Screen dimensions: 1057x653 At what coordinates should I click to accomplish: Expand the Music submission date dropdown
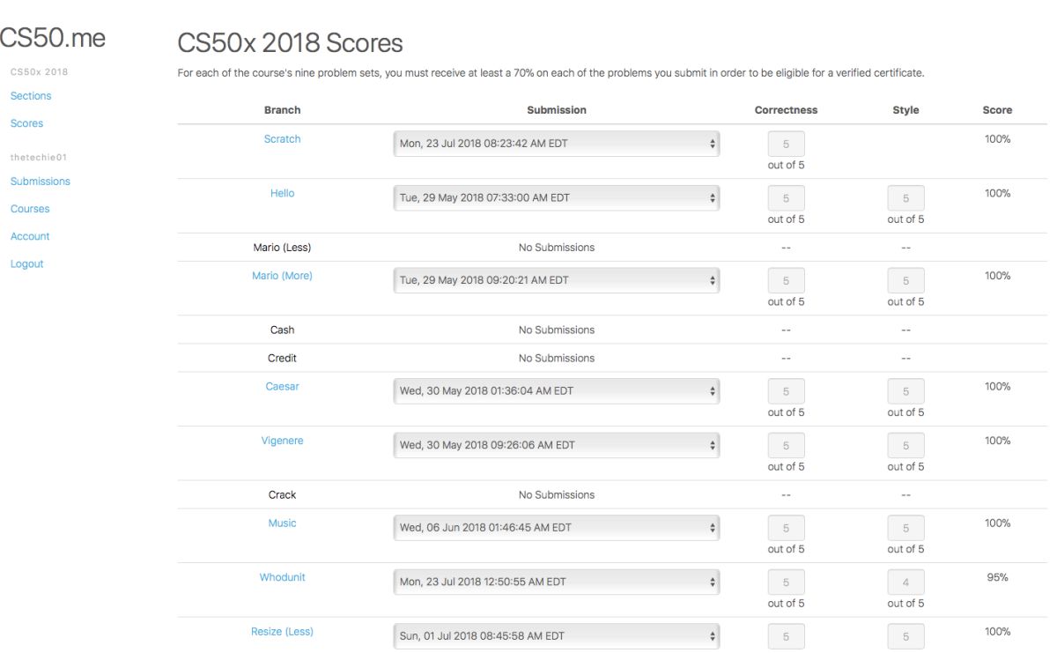[x=556, y=527]
